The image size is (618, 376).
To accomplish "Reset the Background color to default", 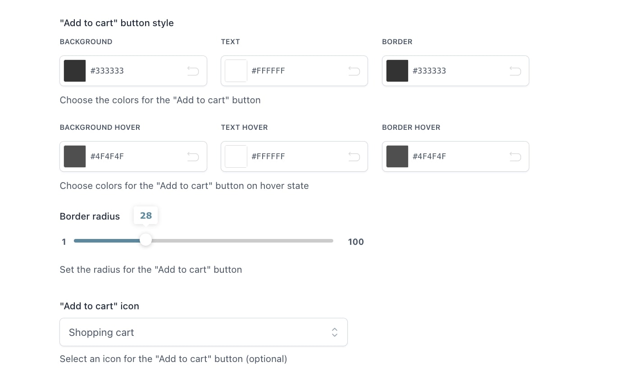I will tap(193, 71).
